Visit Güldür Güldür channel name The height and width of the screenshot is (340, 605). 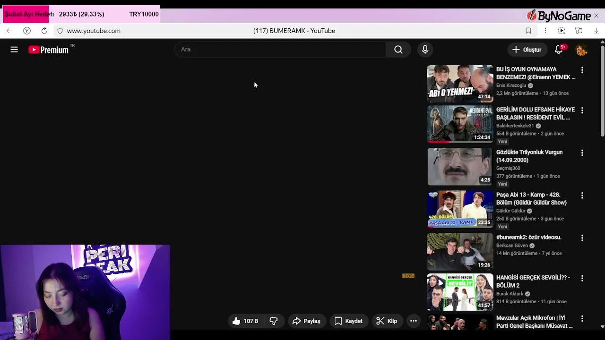point(510,211)
